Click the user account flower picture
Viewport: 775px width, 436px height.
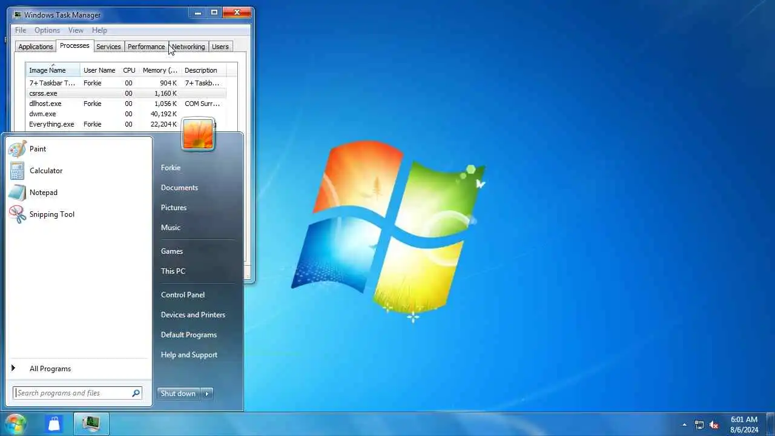click(197, 134)
